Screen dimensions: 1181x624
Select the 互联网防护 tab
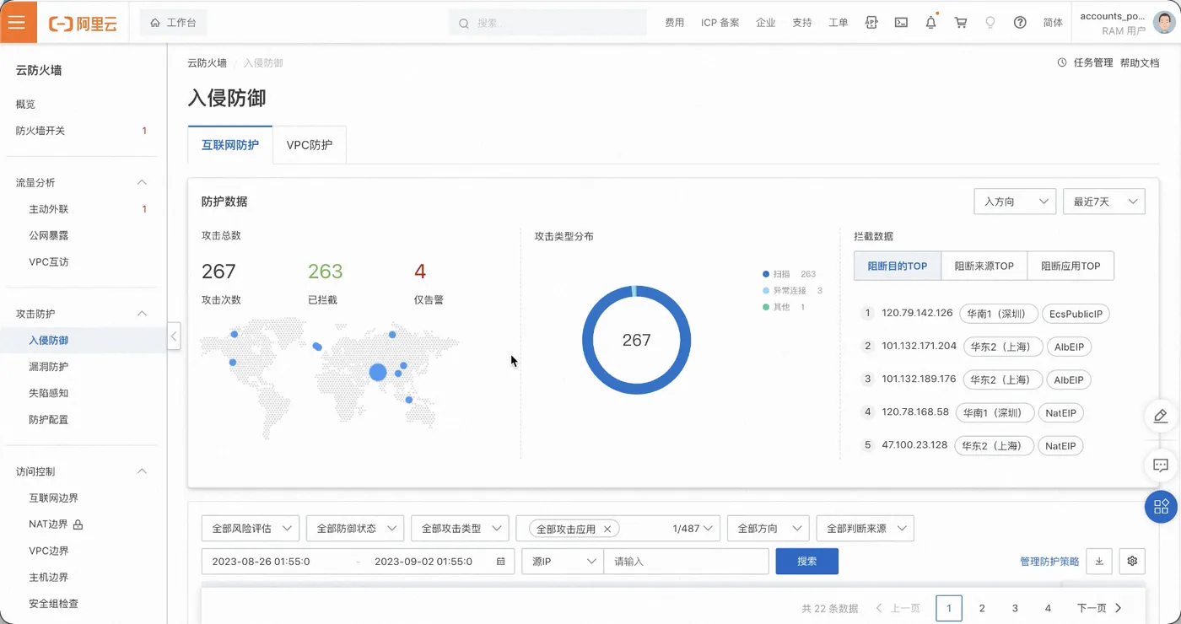[x=230, y=145]
